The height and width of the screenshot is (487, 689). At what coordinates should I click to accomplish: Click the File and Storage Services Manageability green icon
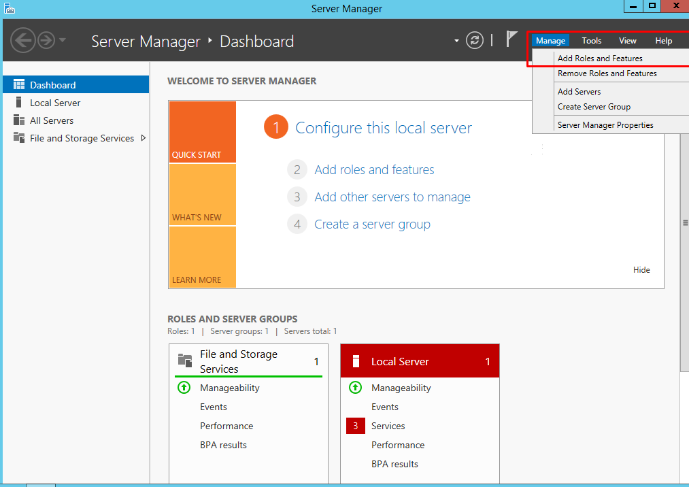[x=184, y=388]
